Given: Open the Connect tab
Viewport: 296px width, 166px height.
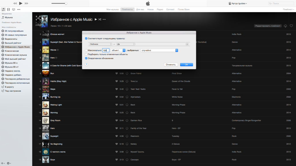Looking at the screenshot, I should (x=170, y=10).
